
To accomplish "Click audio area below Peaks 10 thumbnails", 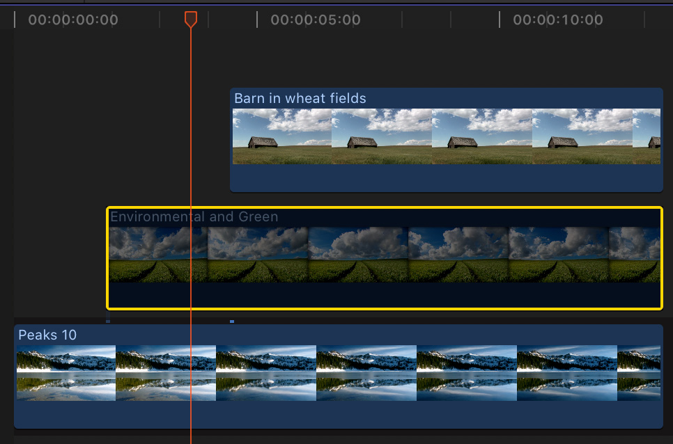I will point(338,414).
